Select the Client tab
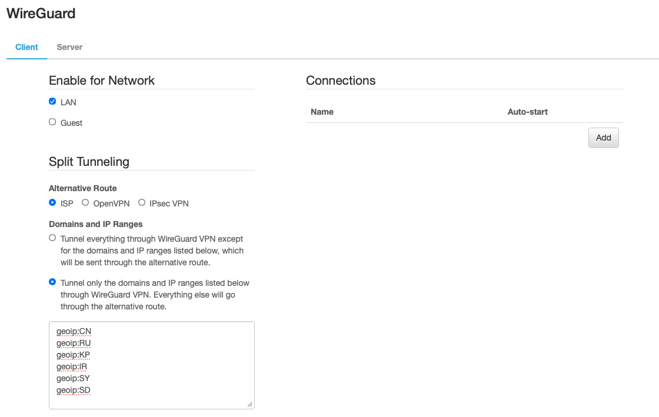The image size is (659, 417). (26, 47)
